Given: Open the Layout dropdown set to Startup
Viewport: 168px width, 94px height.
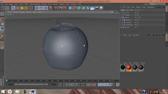Looking at the screenshot, I should [157, 4].
